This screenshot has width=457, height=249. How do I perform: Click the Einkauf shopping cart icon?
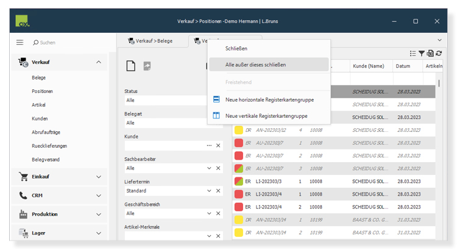[x=23, y=177]
